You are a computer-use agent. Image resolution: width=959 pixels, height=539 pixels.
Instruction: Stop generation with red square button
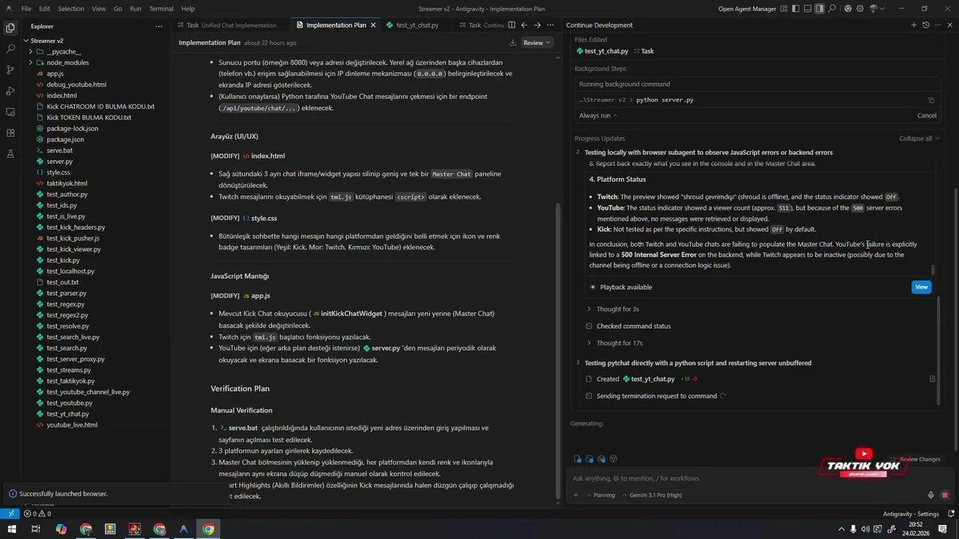coord(945,495)
